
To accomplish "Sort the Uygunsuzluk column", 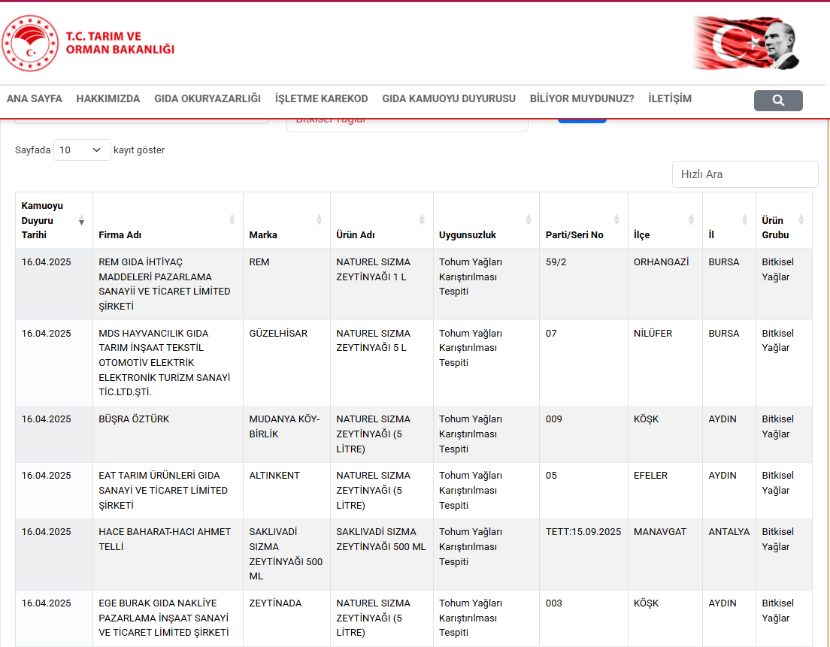I will tap(529, 219).
